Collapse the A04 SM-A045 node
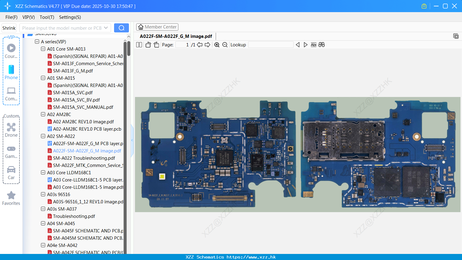This screenshot has height=260, width=462. tap(43, 224)
